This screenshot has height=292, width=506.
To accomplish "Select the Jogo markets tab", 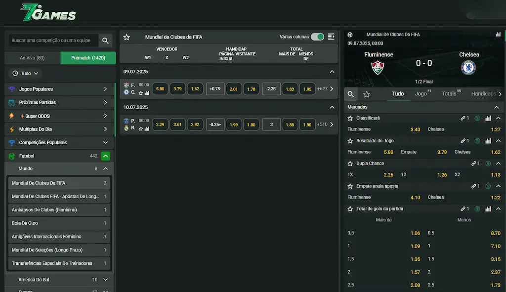I will point(422,94).
